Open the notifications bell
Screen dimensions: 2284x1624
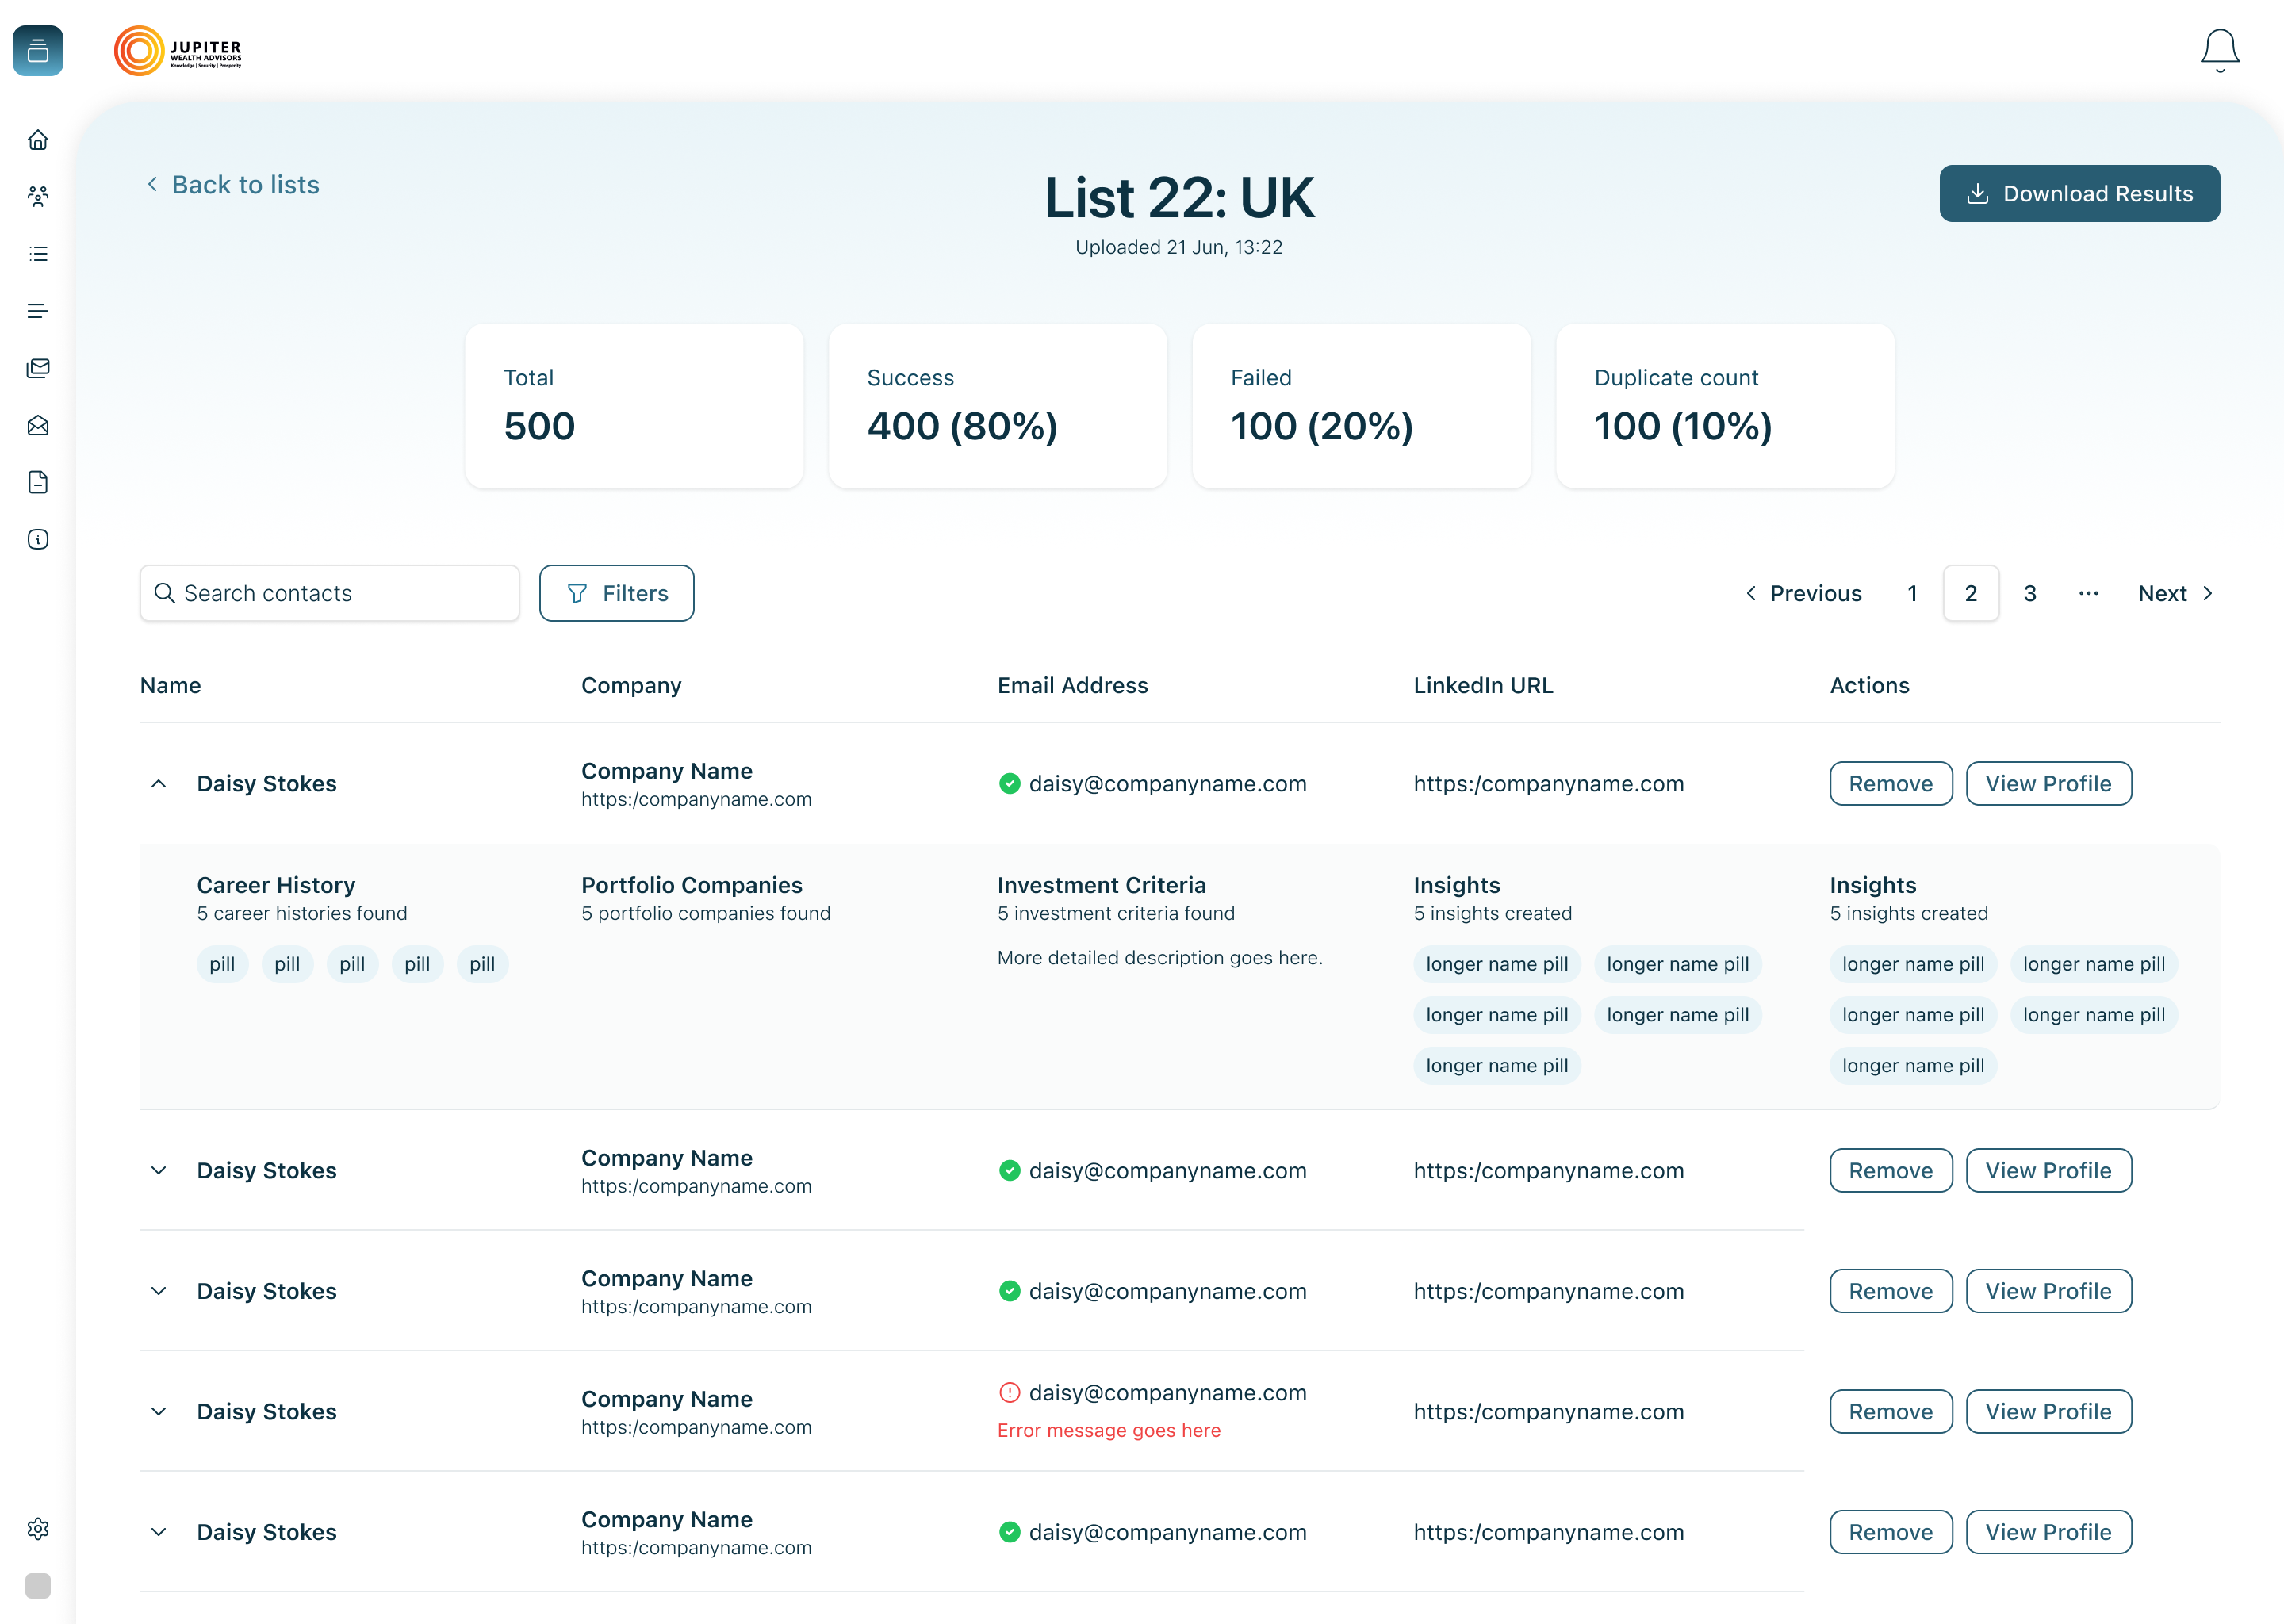point(2220,50)
